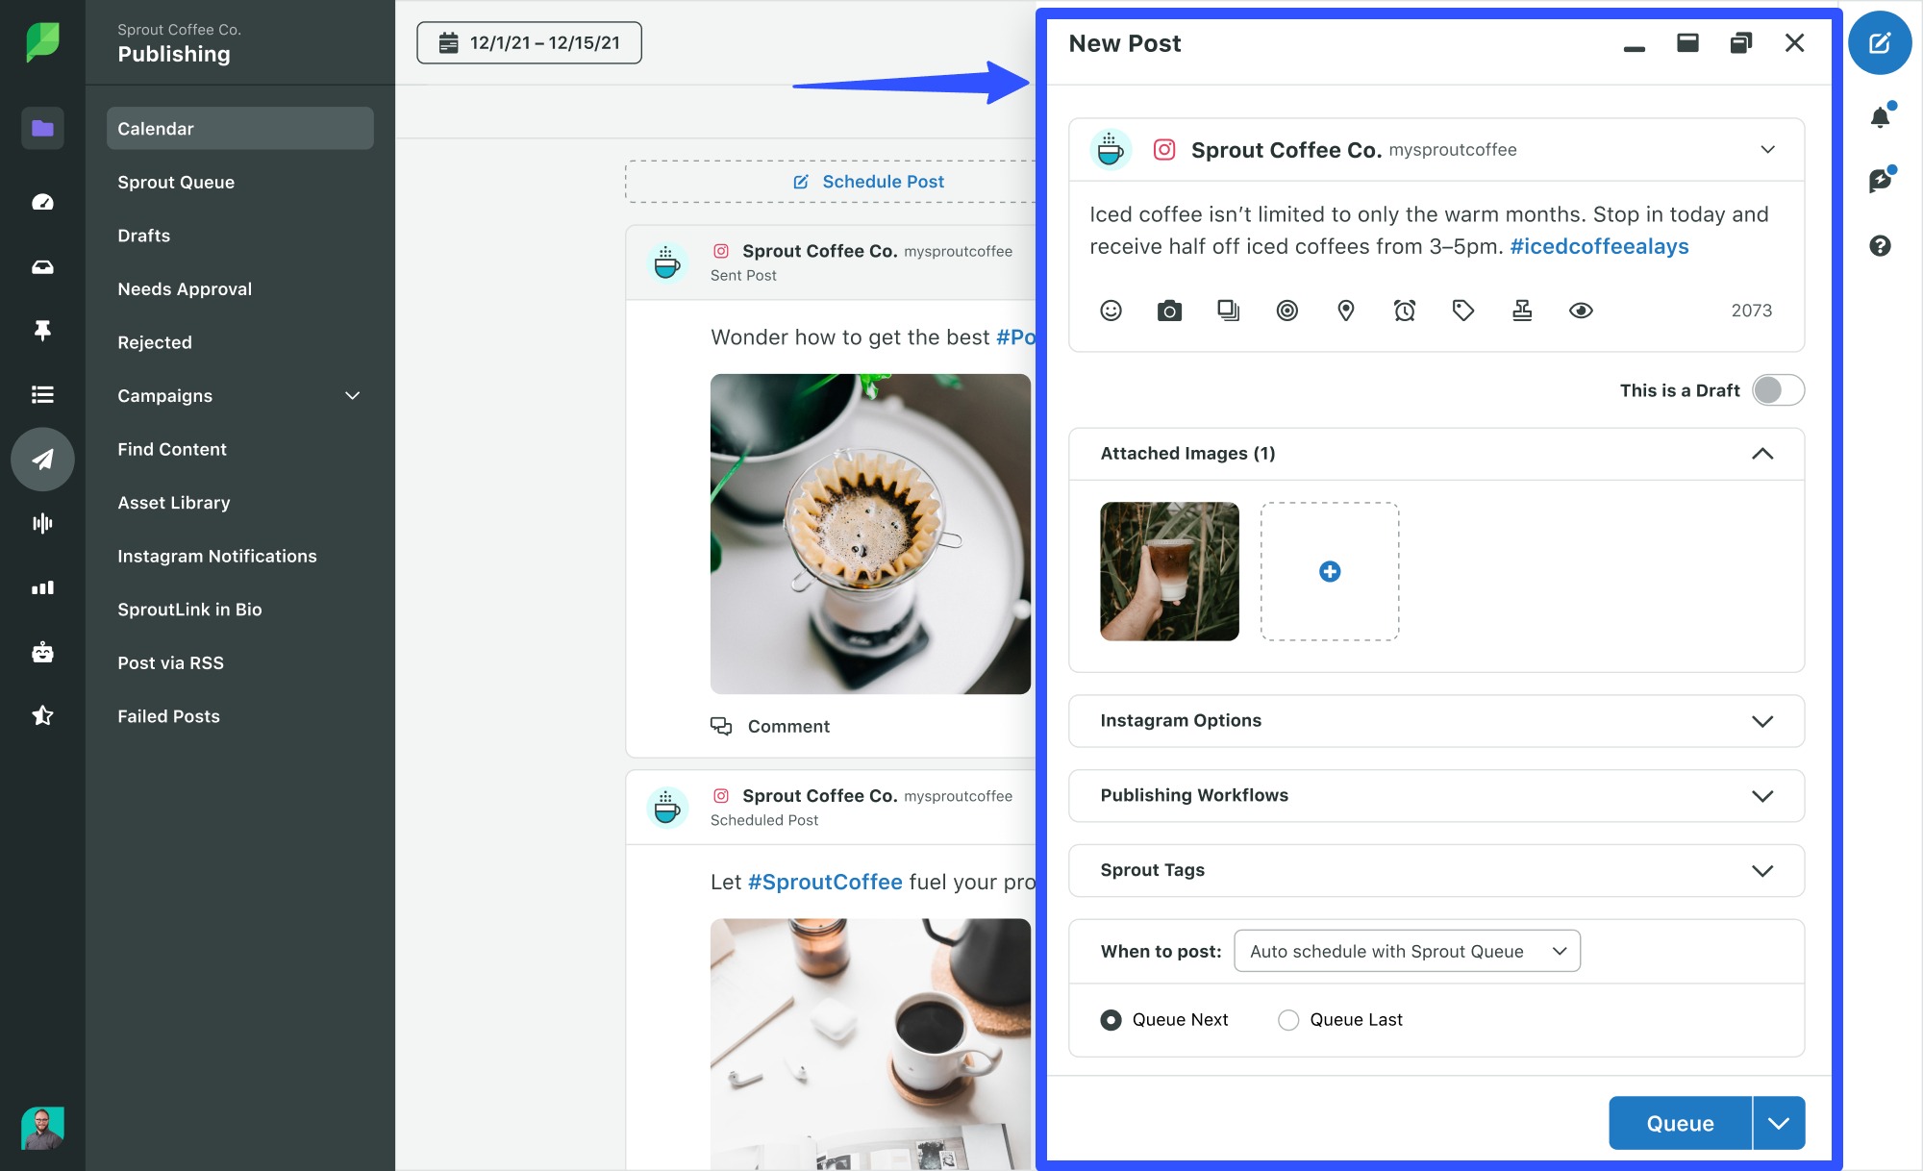Enable the This is a Draft toggle
The height and width of the screenshot is (1171, 1923).
1778,390
